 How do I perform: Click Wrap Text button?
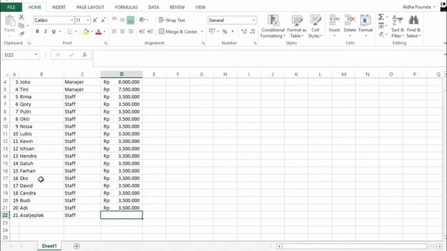coord(172,20)
